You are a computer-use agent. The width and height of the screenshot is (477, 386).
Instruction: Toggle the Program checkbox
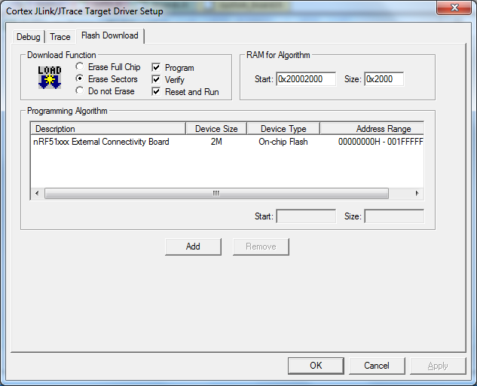(157, 68)
